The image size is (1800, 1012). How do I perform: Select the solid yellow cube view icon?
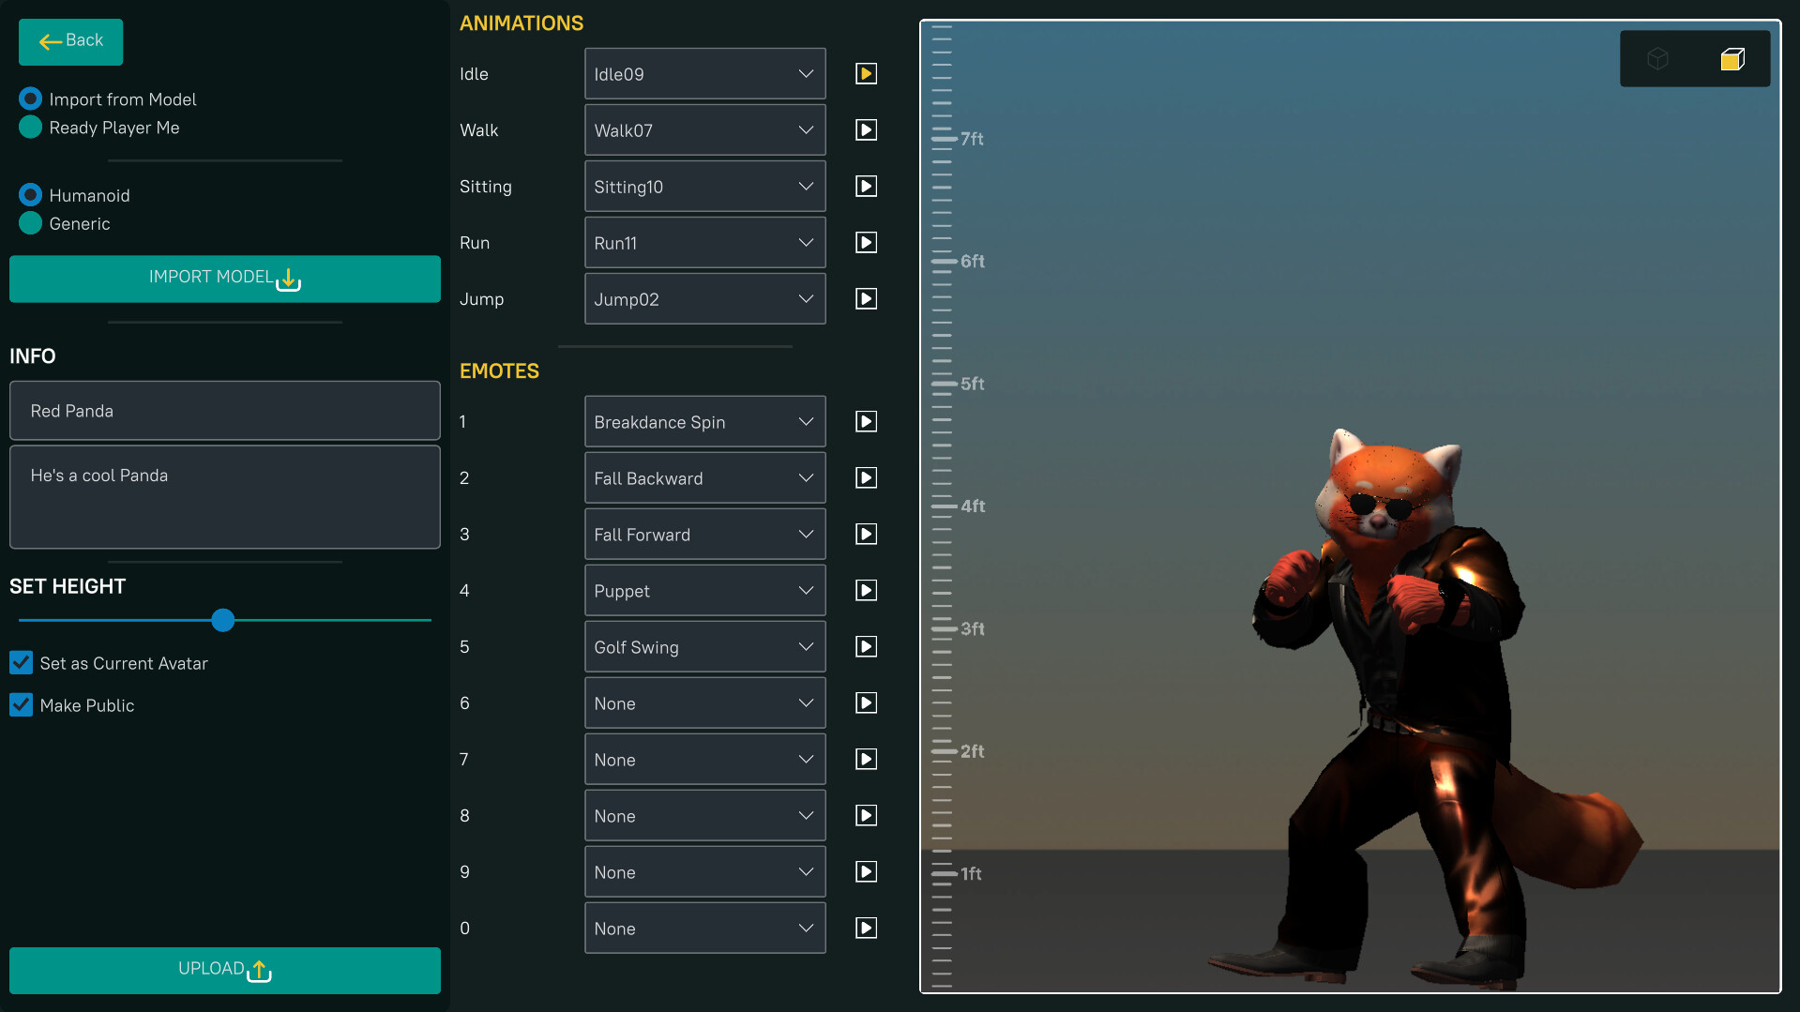point(1732,59)
